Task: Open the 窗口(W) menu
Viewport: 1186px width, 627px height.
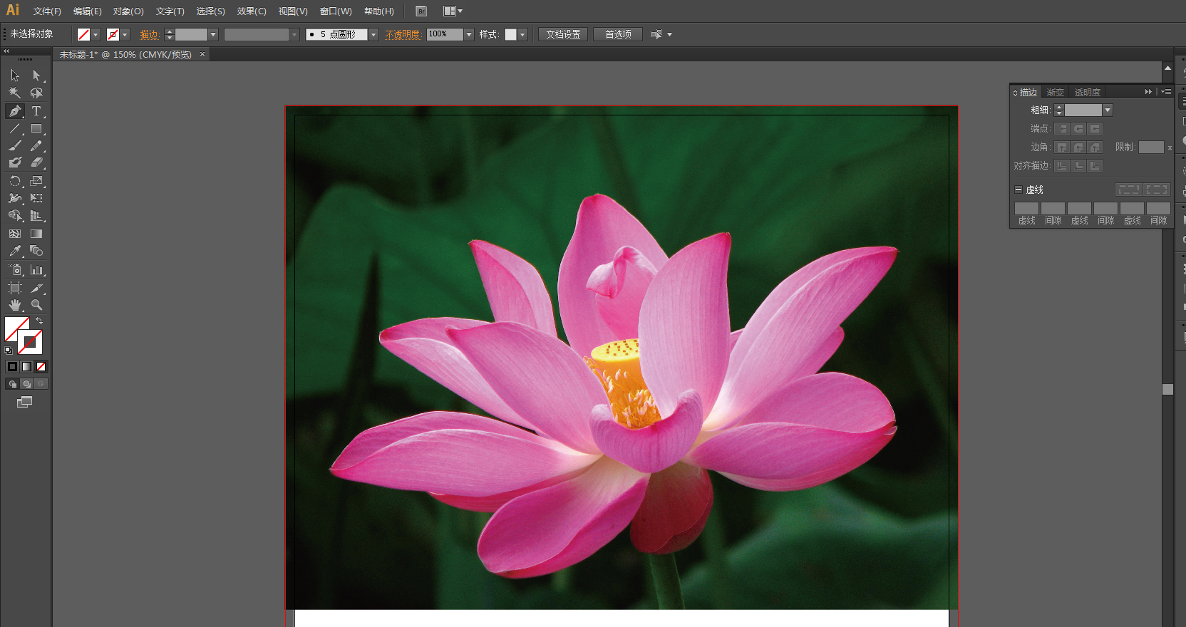Action: click(x=336, y=11)
